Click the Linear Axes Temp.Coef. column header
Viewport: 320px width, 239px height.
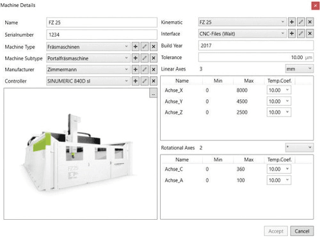click(x=280, y=81)
